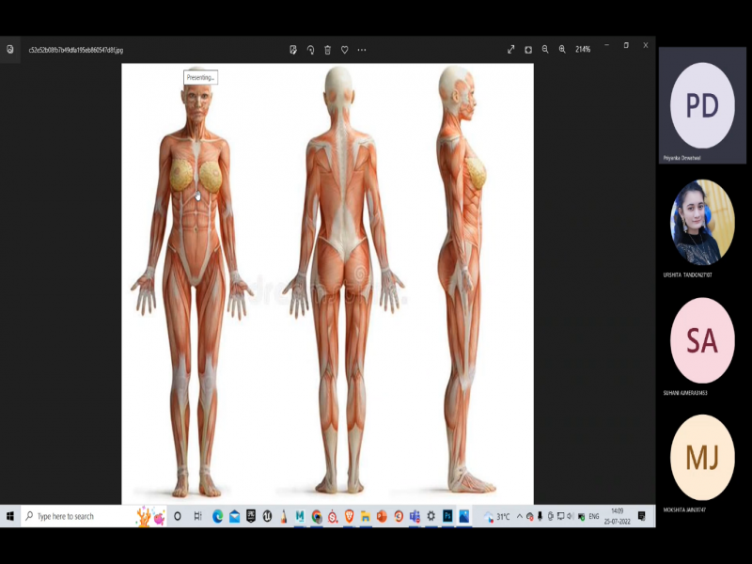Viewport: 752px width, 564px height.
Task: Click the Photos app icon beside the file name
Action: (x=10, y=49)
